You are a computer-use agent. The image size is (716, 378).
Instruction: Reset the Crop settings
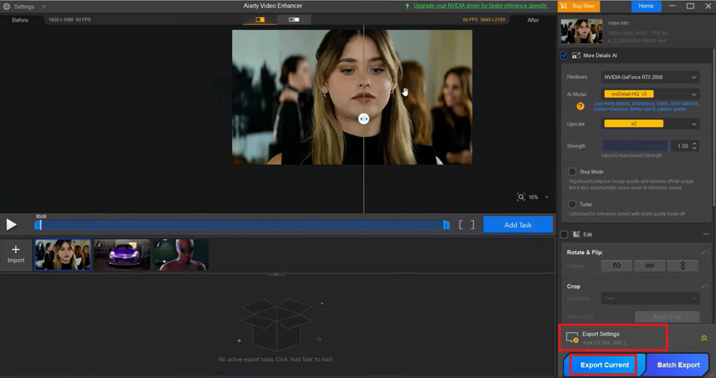click(705, 287)
